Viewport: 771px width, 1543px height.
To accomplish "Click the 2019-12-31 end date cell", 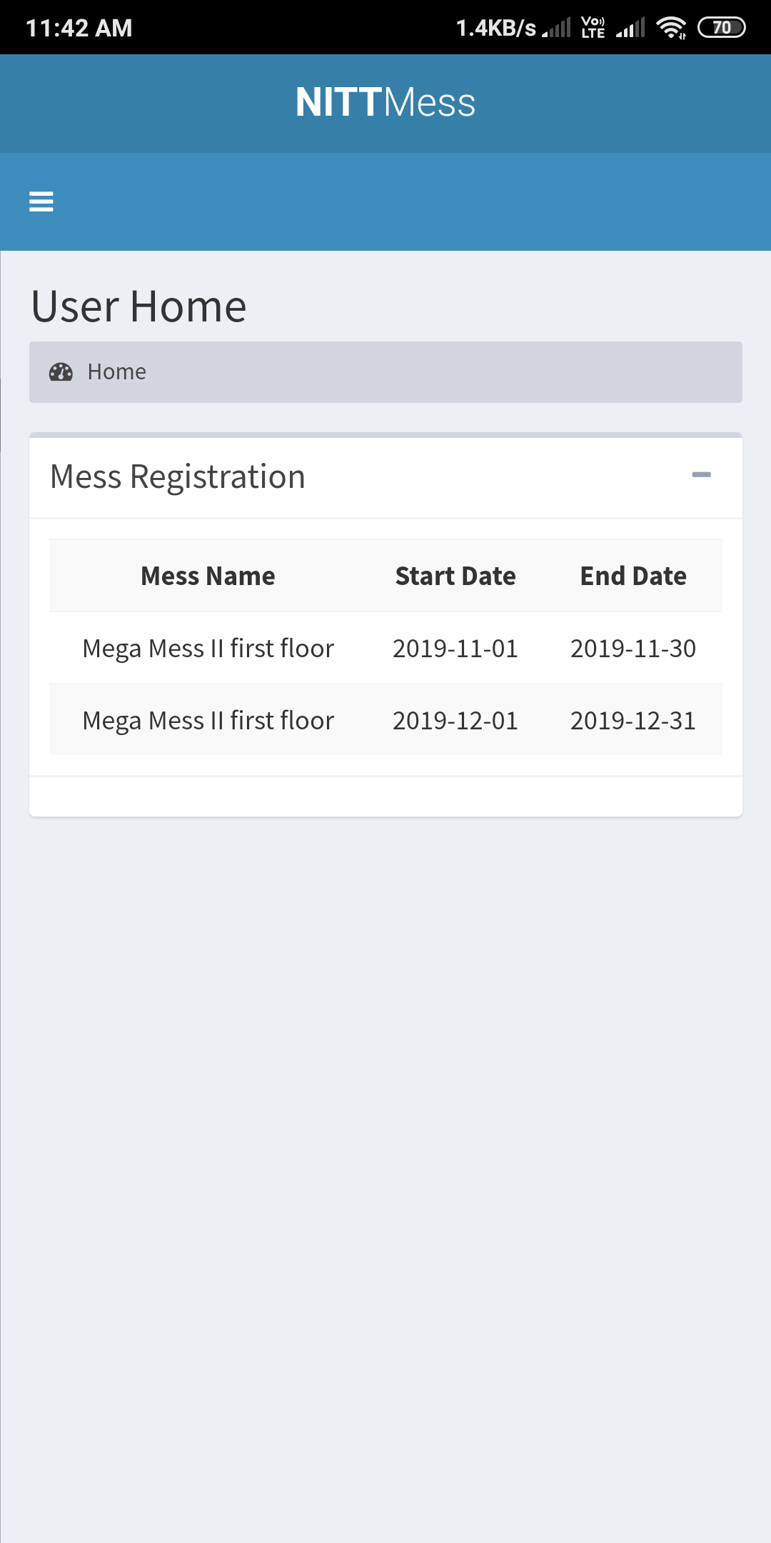I will (633, 721).
